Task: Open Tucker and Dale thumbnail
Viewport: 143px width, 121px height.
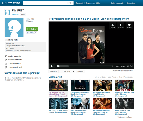Action: click(x=124, y=85)
